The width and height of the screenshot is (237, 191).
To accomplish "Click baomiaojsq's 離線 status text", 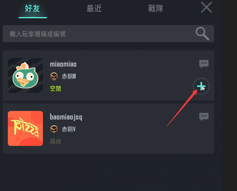I will (56, 141).
